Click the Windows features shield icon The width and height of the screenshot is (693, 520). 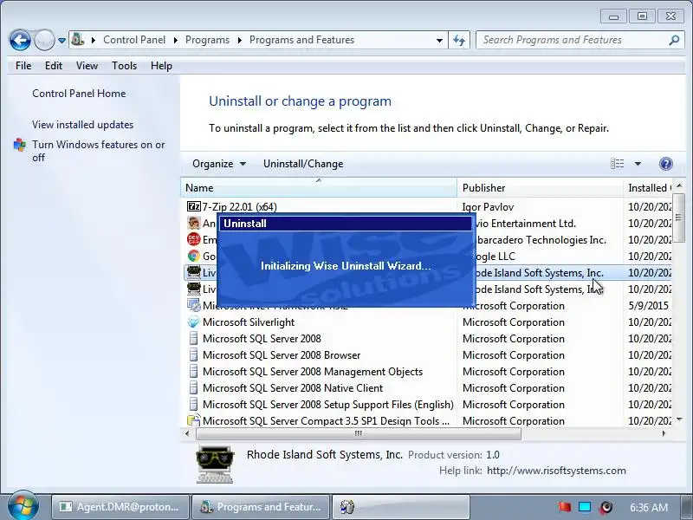click(20, 145)
